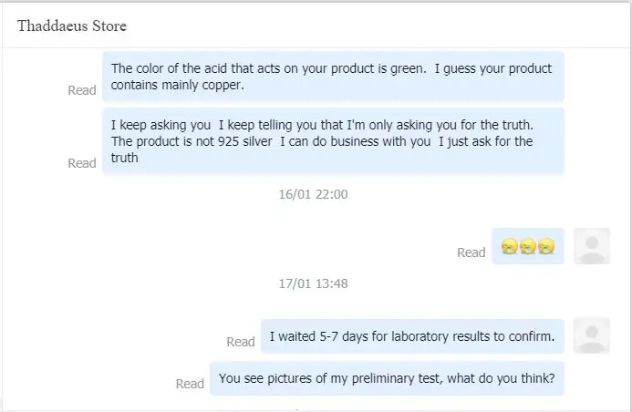Open avatar beside the laboratory results message
The image size is (632, 412).
[592, 335]
